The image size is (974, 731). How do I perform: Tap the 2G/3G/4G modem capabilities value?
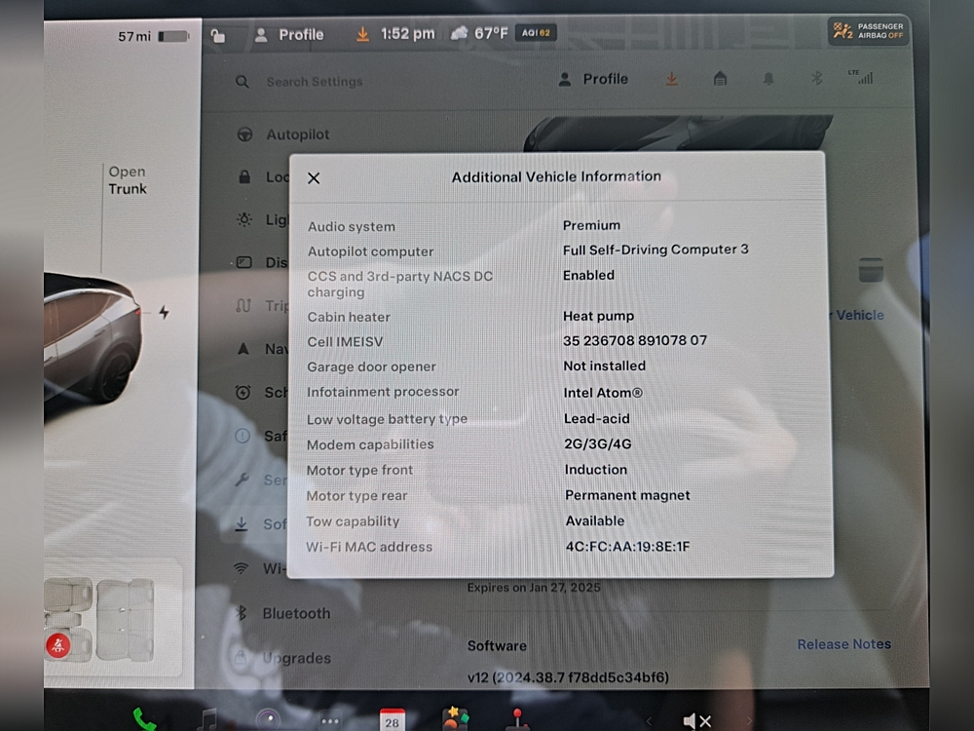point(598,443)
